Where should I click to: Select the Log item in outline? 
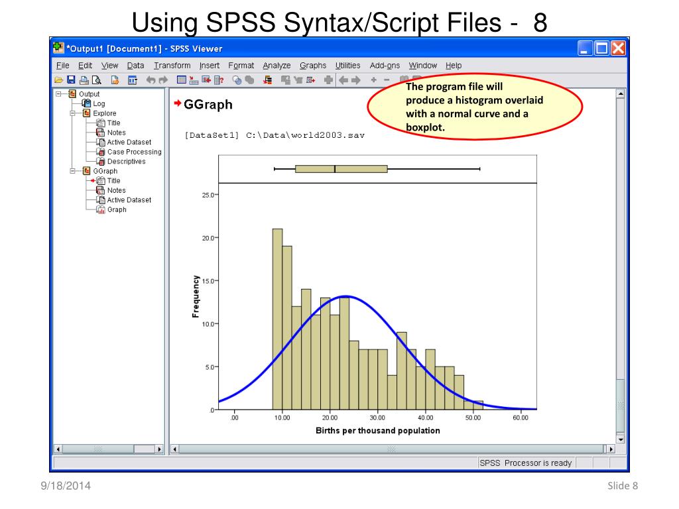click(99, 103)
